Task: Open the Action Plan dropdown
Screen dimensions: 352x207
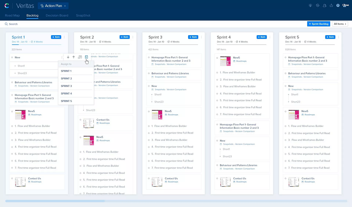Action: click(x=53, y=6)
